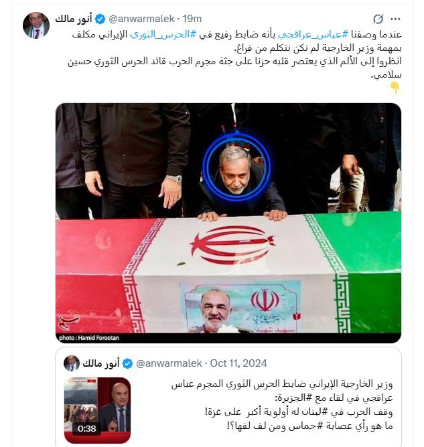Click the 19m post timestamp
424x447 pixels.
point(192,19)
